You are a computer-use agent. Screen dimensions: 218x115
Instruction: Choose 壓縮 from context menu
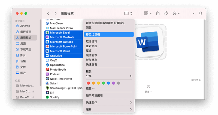[109, 51]
